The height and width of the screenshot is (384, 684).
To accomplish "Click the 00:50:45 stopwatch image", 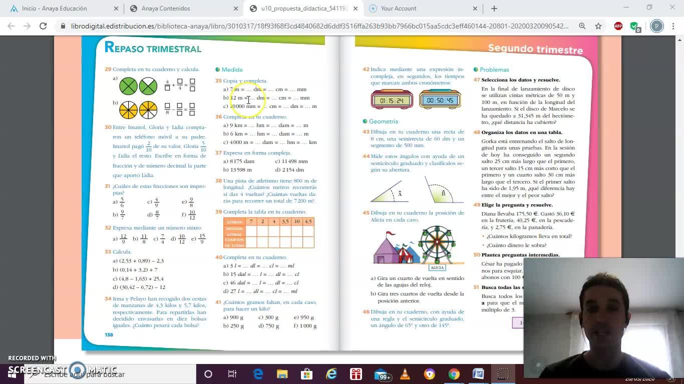I will click(440, 100).
